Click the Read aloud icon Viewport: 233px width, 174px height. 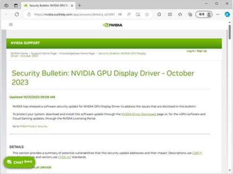pyautogui.click(x=129, y=14)
